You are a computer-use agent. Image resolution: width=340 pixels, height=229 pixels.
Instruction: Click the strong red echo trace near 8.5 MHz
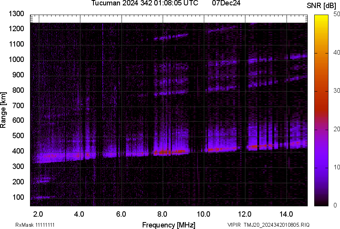click(x=170, y=152)
